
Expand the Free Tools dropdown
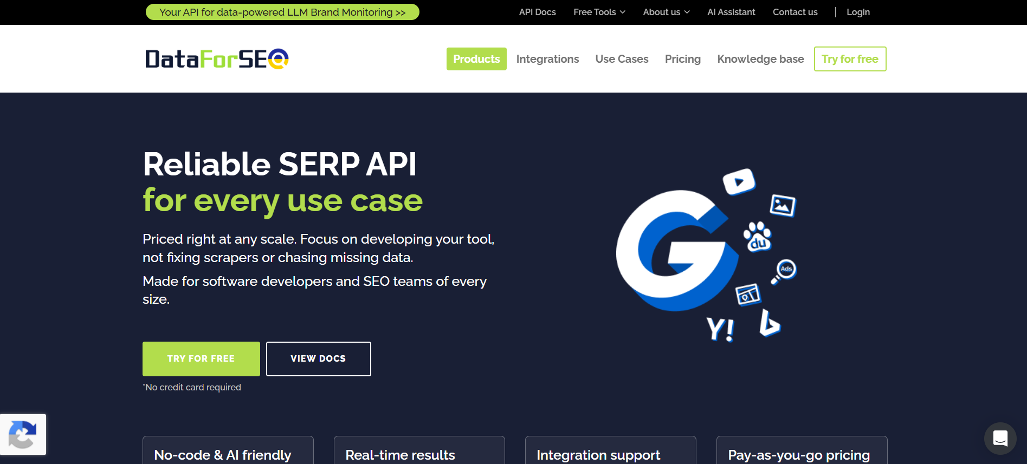pos(599,12)
